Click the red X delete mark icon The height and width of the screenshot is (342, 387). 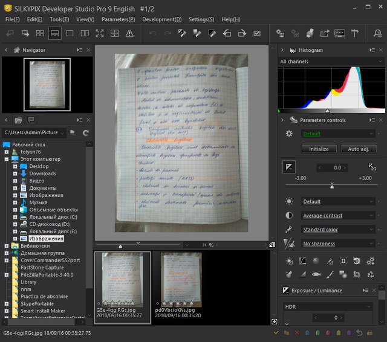click(x=296, y=333)
